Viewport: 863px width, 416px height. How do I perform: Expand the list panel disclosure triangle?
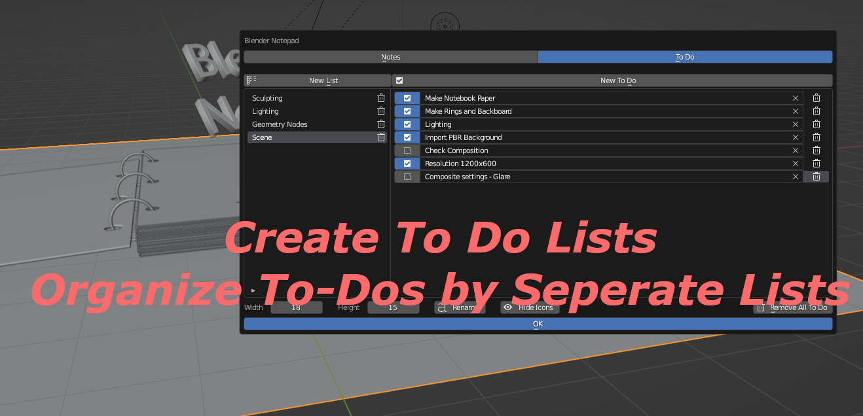253,290
